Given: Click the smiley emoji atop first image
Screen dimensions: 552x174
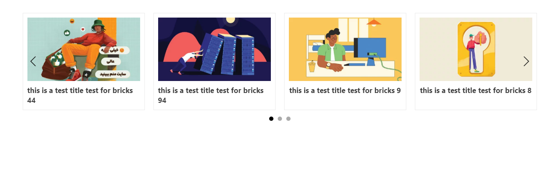Looking at the screenshot, I should [72, 21].
